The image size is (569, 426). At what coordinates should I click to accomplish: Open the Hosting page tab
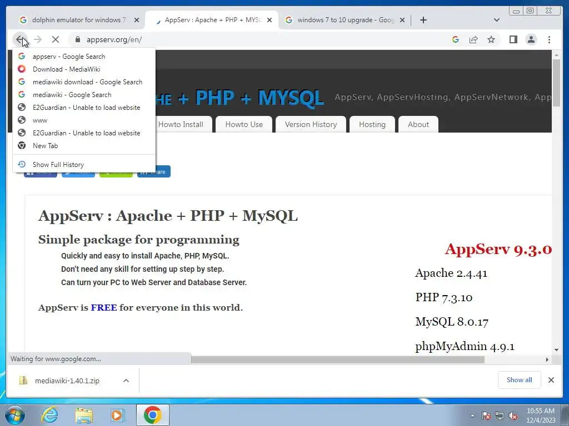tap(372, 125)
